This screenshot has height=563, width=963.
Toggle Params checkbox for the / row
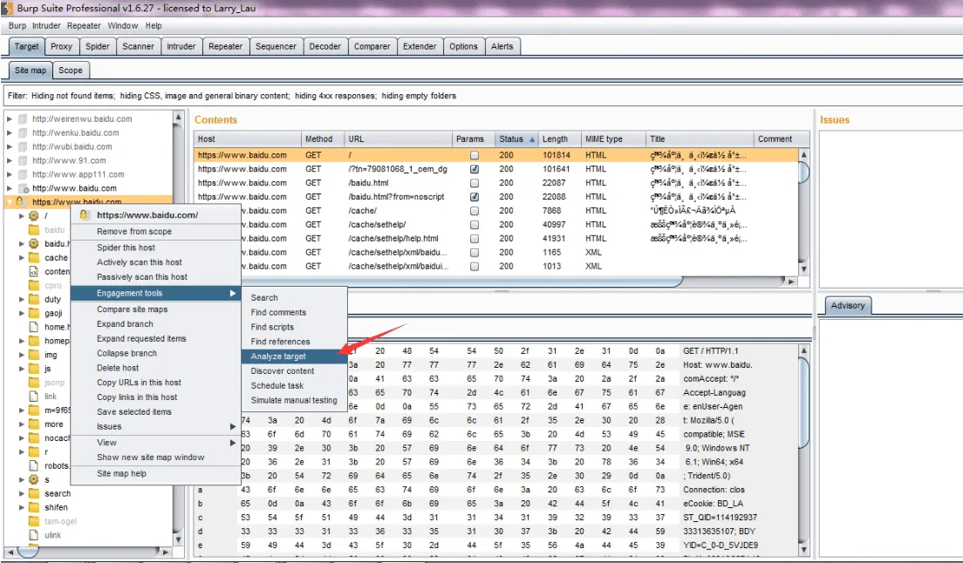[x=475, y=155]
